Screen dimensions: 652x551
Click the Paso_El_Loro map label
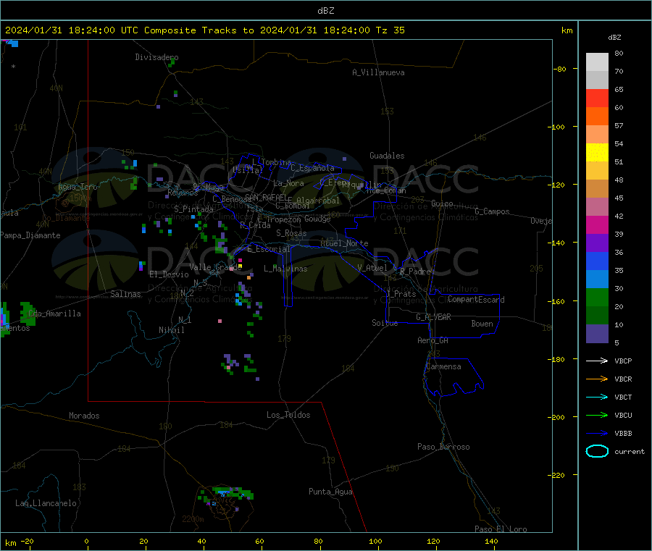501,529
